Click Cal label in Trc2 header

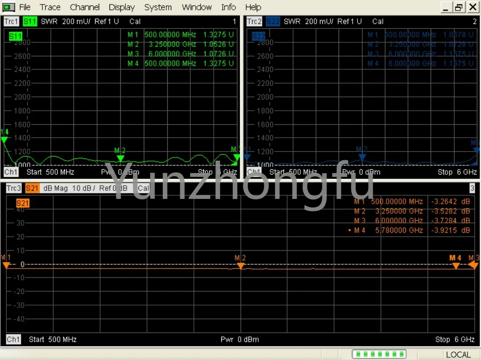point(378,22)
